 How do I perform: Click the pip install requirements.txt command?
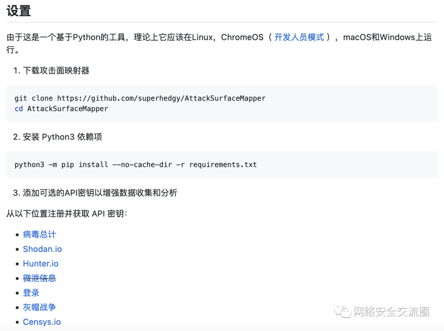point(136,165)
